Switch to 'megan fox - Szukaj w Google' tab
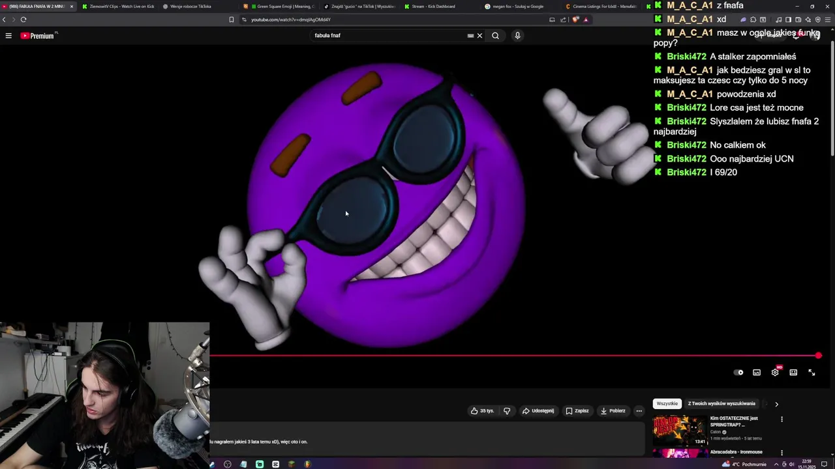 click(x=518, y=7)
